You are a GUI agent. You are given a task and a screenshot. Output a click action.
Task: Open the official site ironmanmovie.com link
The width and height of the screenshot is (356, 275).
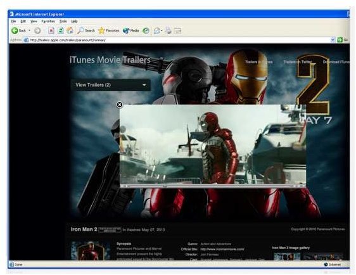(x=222, y=249)
